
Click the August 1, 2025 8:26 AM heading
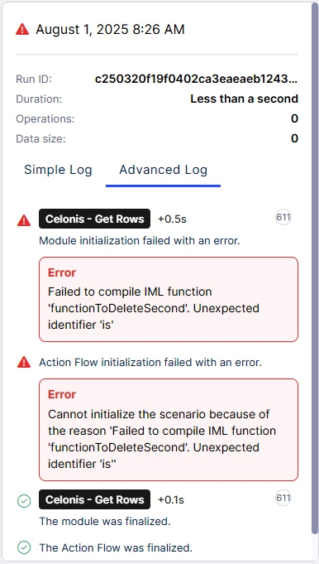tap(110, 29)
